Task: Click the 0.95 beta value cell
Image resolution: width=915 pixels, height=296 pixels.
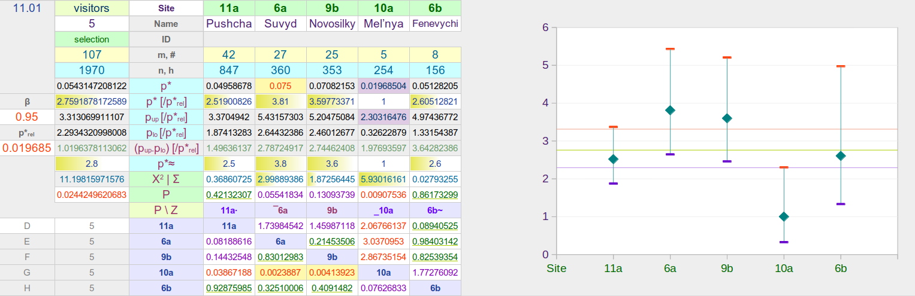Action: (x=27, y=117)
